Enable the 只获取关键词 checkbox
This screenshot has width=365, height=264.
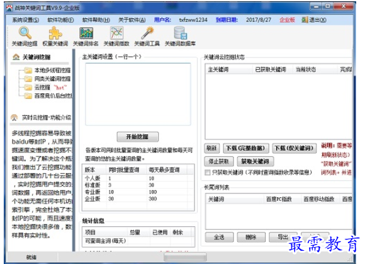point(207,173)
